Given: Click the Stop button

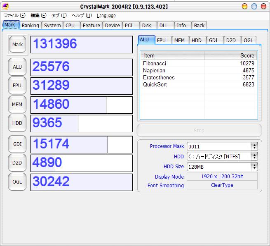Looking at the screenshot, I should click(199, 130).
